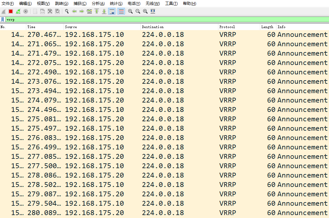Toggle packet list coloring rules

121,11
